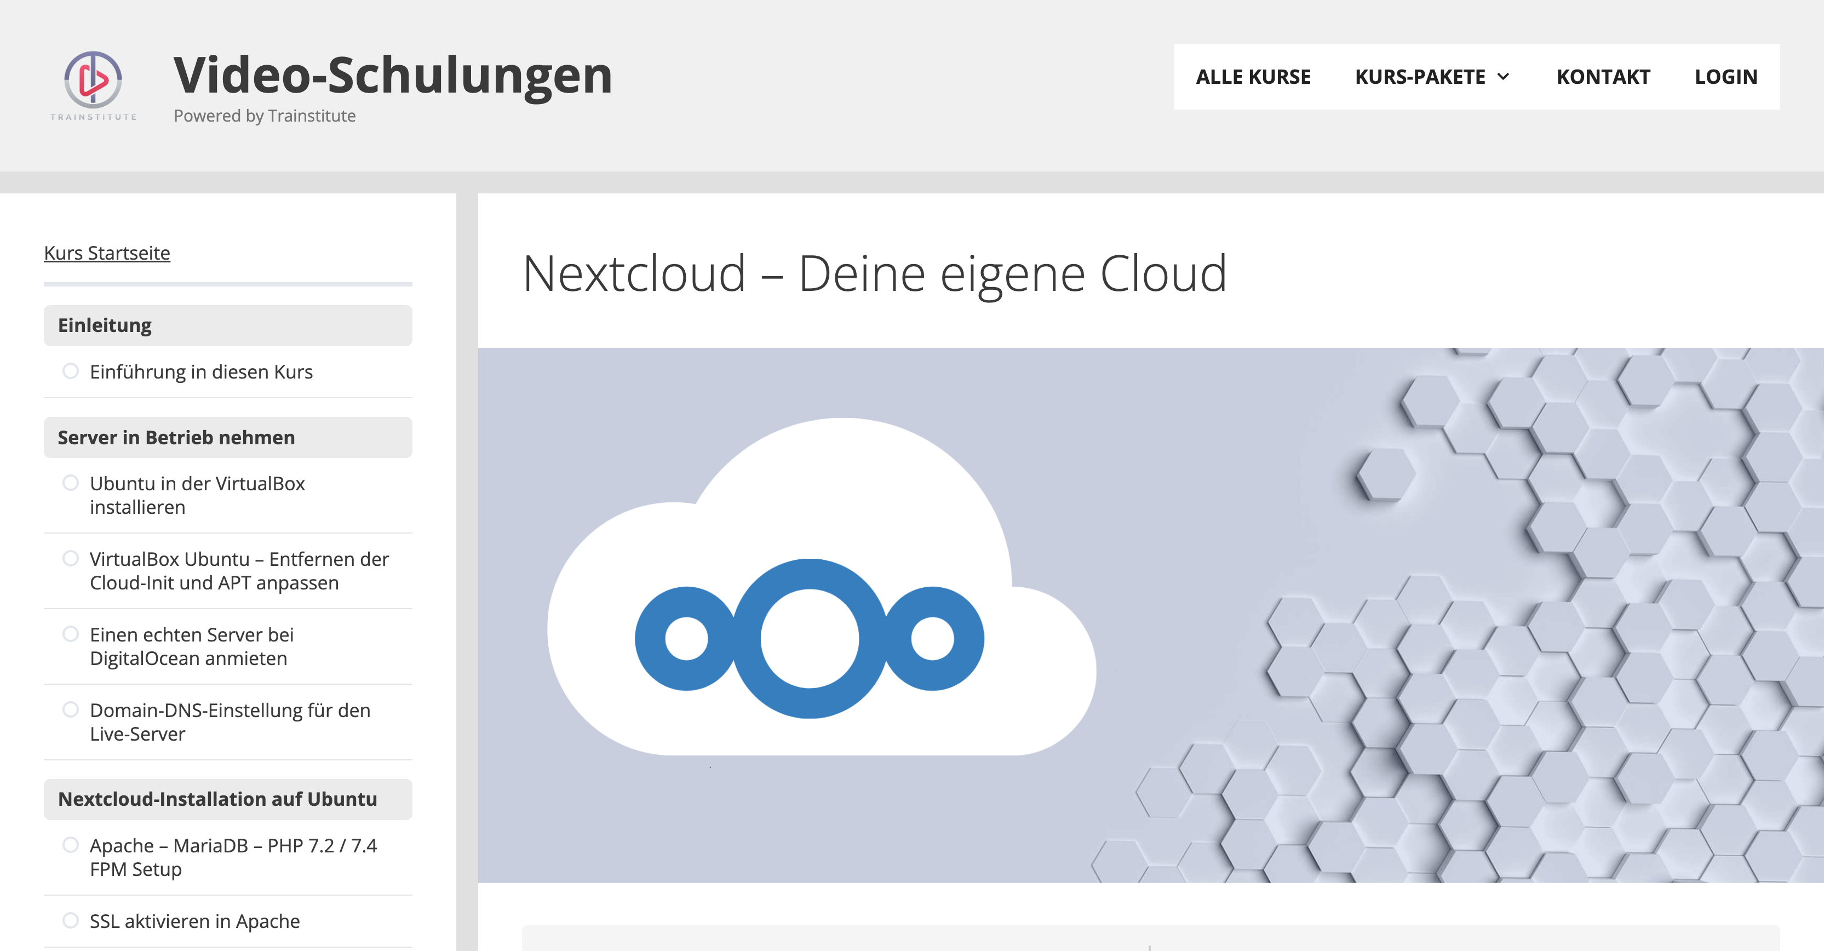The image size is (1824, 951).
Task: Open the KURS-PAKETE menu item
Action: pyautogui.click(x=1420, y=77)
